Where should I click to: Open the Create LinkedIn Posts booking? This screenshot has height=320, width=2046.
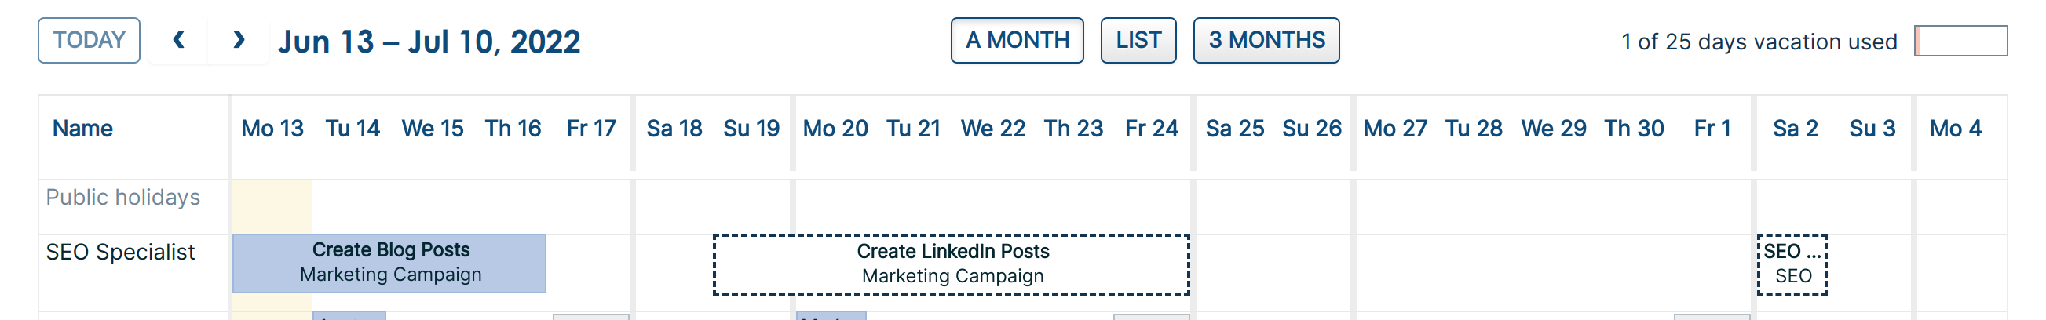pyautogui.click(x=952, y=264)
